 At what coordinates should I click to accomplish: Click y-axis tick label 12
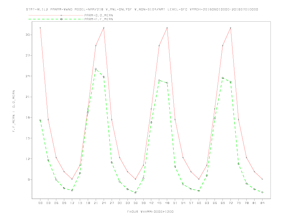click(x=28, y=159)
